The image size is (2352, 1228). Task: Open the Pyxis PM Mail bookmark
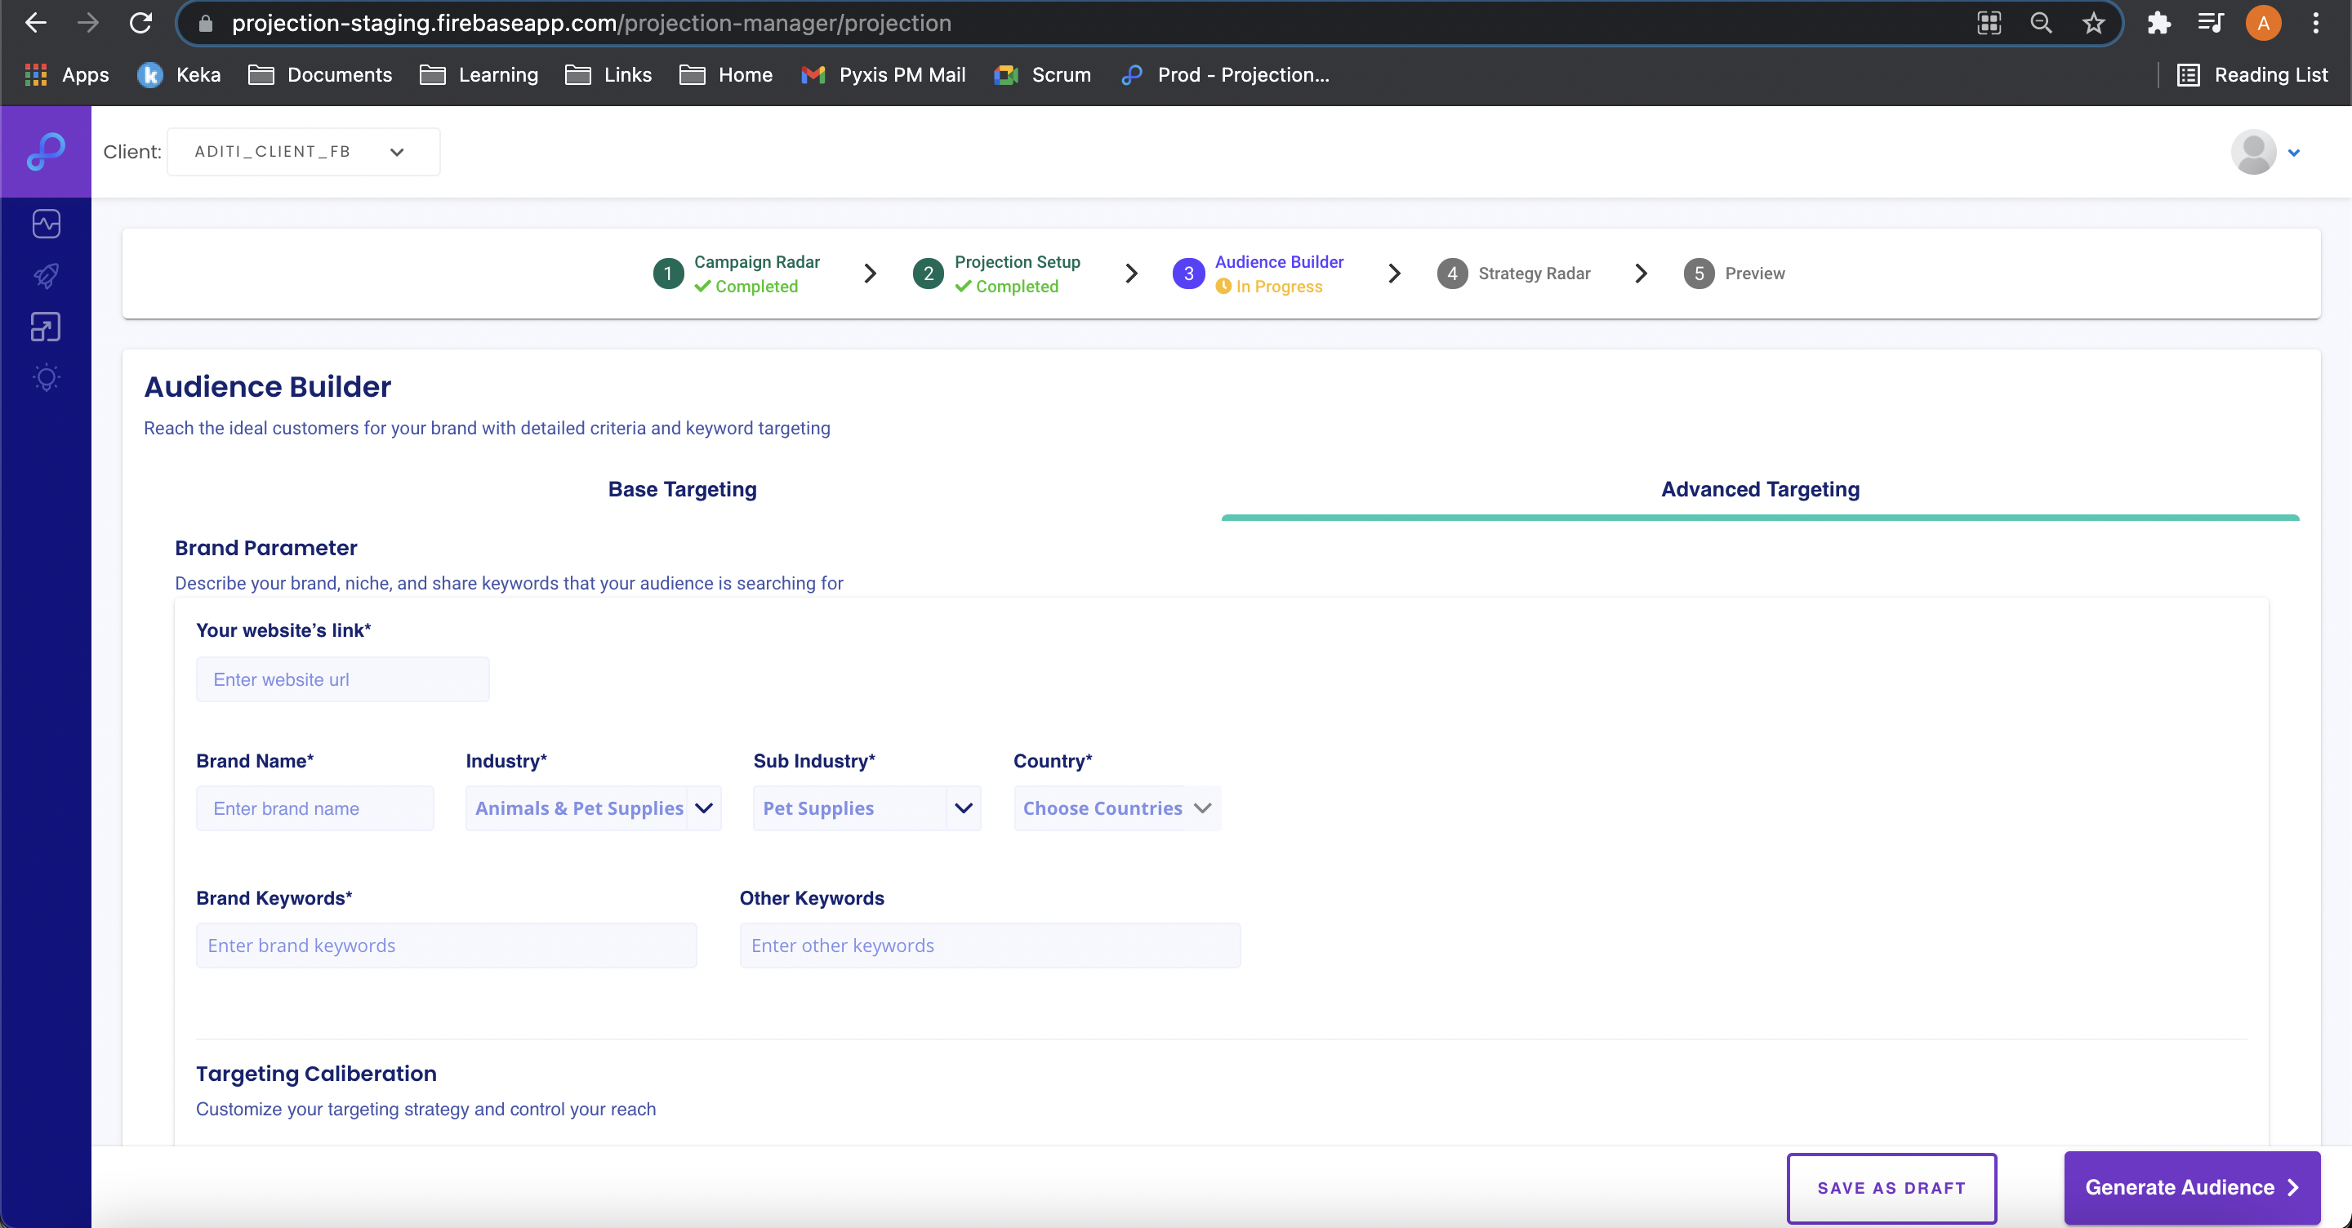882,75
